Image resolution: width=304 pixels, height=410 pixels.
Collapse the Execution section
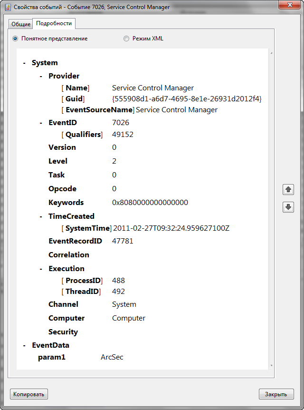click(41, 269)
